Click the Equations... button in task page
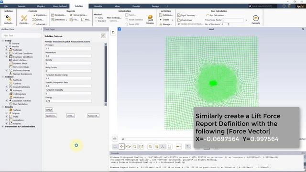The width and height of the screenshot is (306, 172). coord(51,116)
